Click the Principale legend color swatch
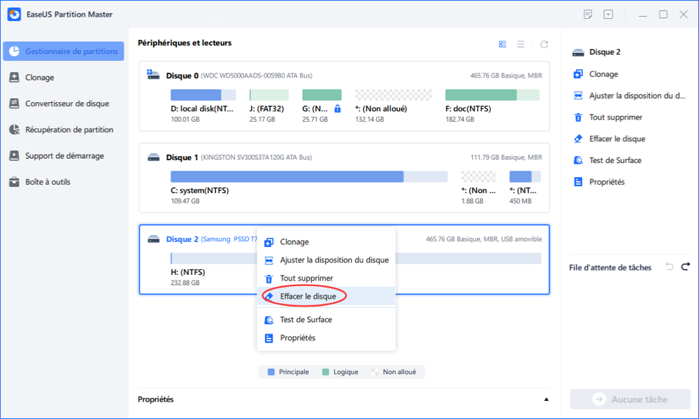The image size is (699, 419). [271, 372]
